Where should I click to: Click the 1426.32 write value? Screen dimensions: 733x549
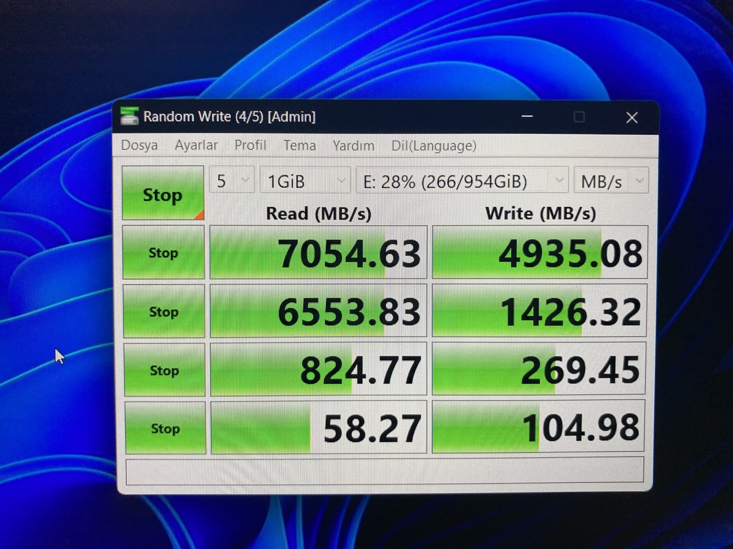540,311
